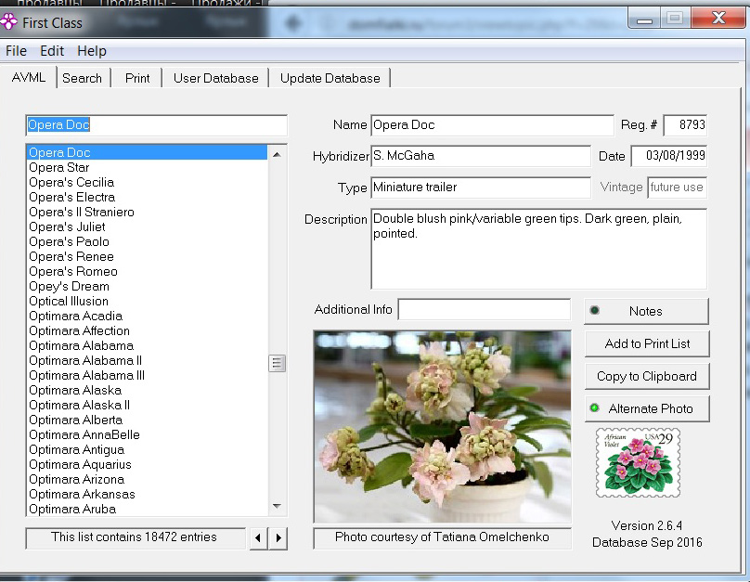Click the First Class violet app icon
750x582 pixels.
8,21
